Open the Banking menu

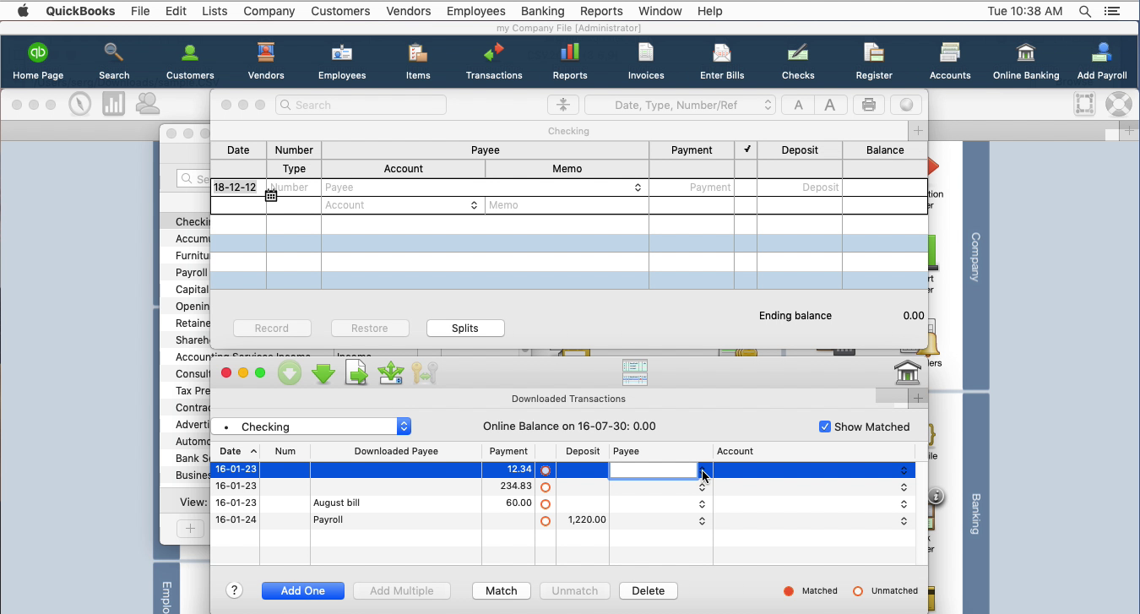[x=542, y=11]
